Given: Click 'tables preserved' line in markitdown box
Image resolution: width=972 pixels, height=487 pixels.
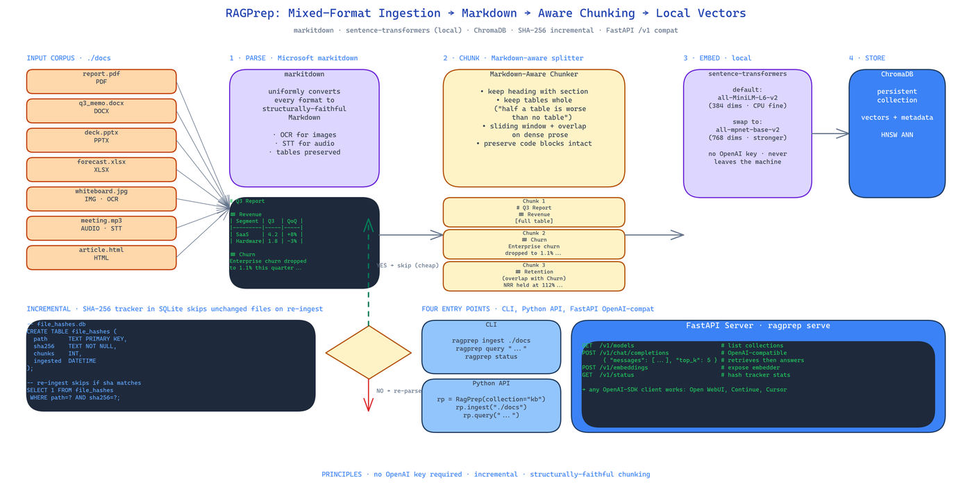Looking at the screenshot, I should coord(304,152).
